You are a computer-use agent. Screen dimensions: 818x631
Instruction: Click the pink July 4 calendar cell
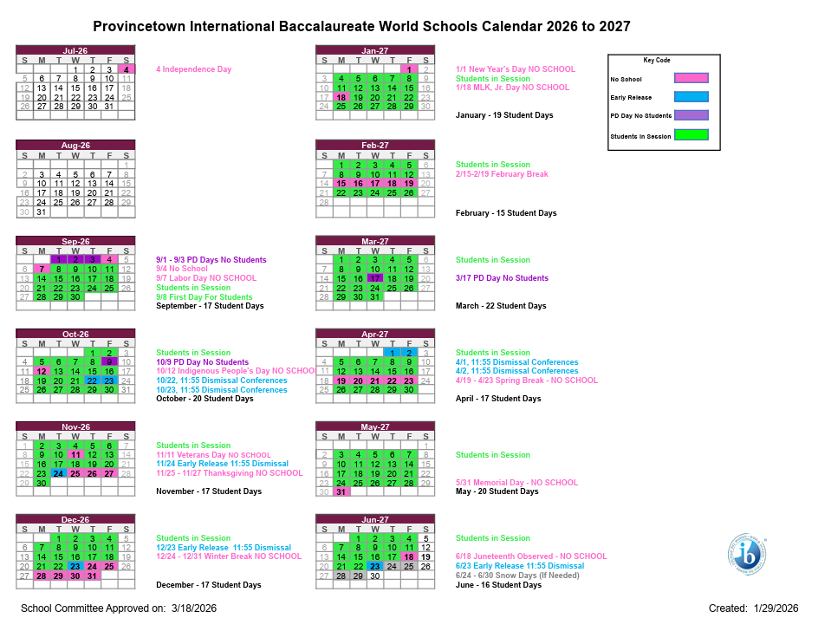(127, 69)
